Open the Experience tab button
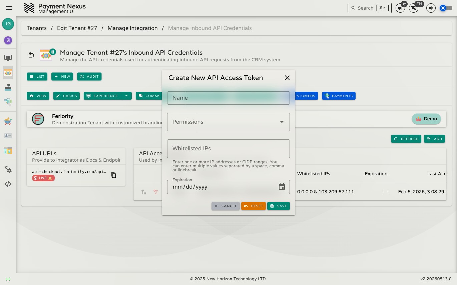This screenshot has width=457, height=285. pyautogui.click(x=102, y=96)
